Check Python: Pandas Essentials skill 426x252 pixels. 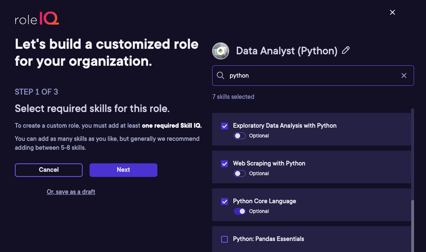[x=224, y=239]
